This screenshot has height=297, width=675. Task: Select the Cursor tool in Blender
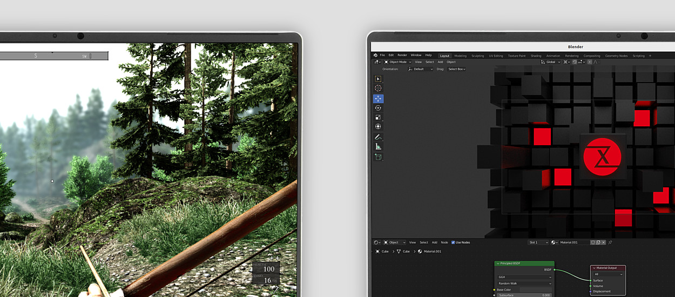pos(378,88)
